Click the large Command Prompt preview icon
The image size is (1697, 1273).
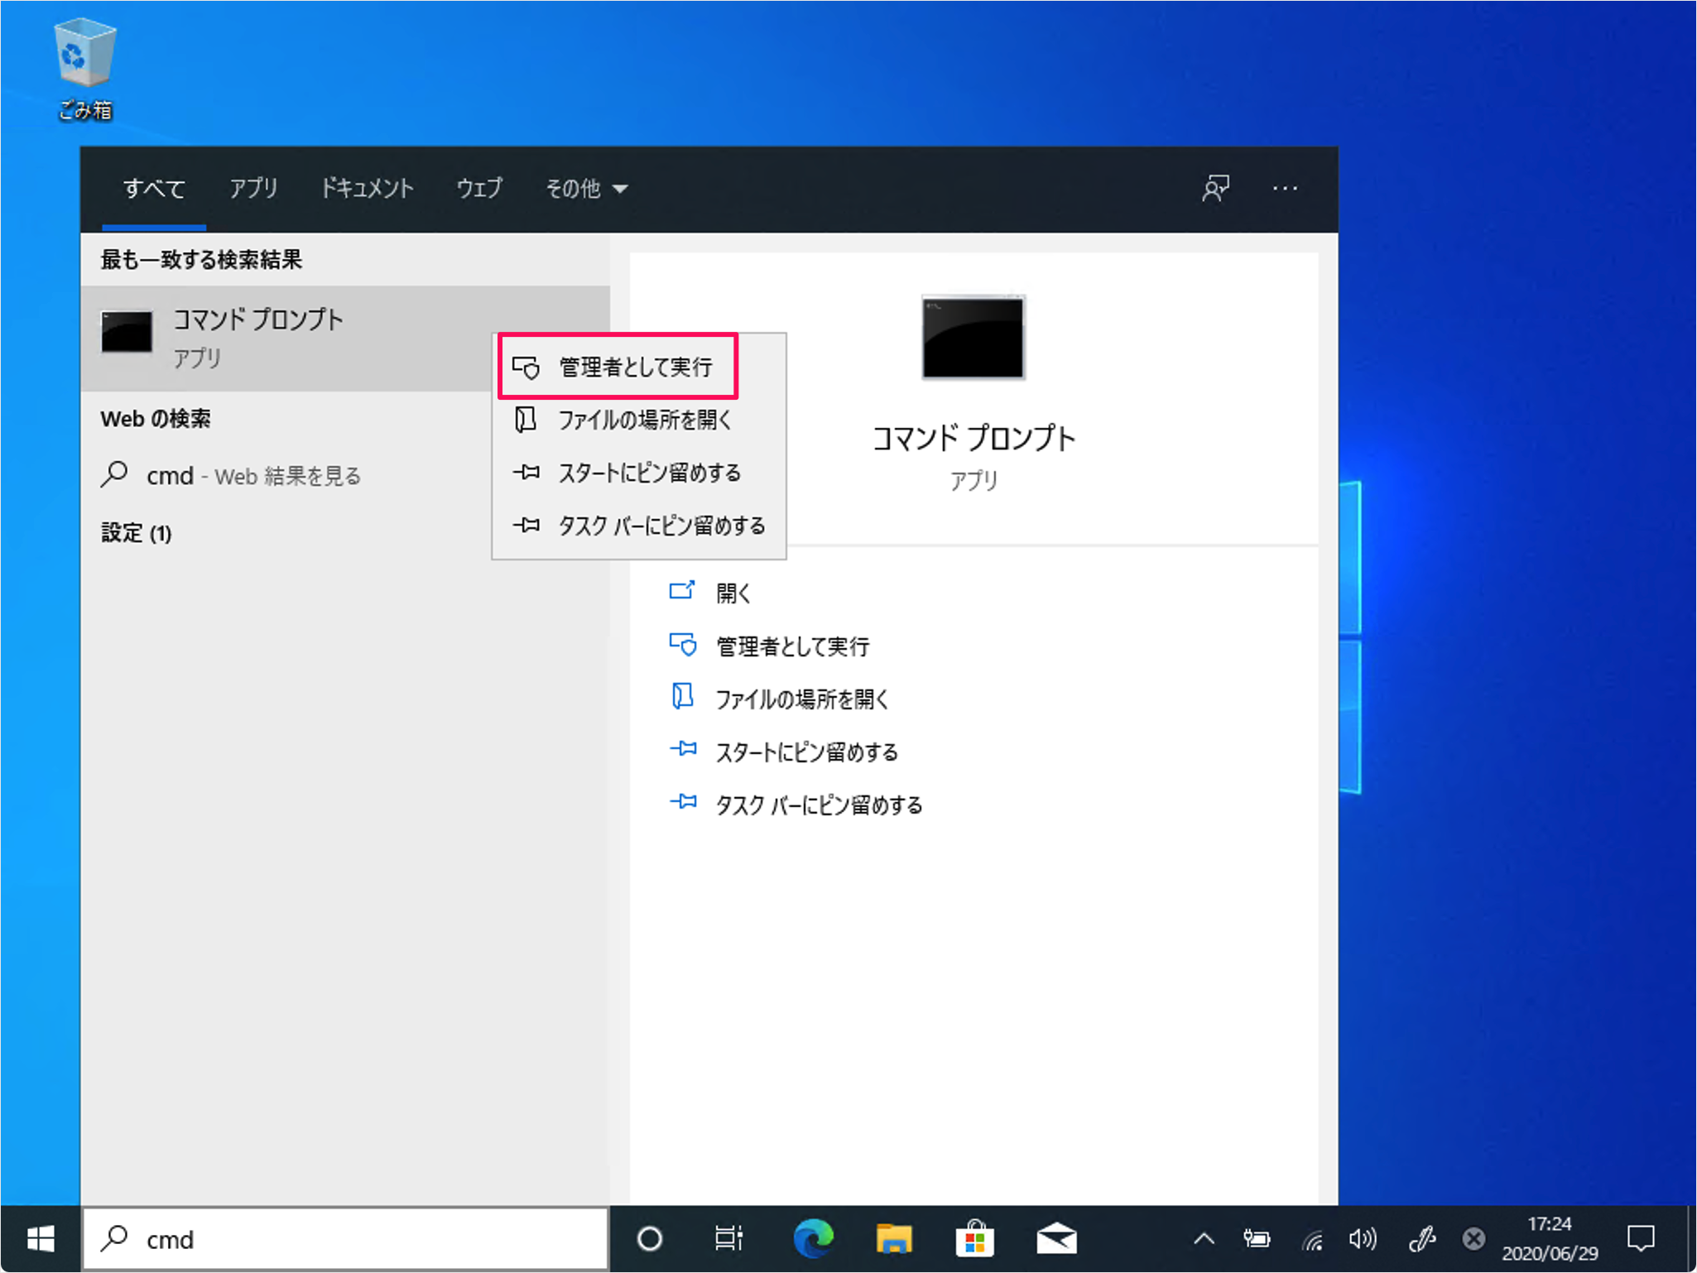973,338
